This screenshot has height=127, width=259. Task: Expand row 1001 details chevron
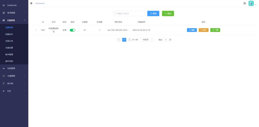tap(36, 30)
